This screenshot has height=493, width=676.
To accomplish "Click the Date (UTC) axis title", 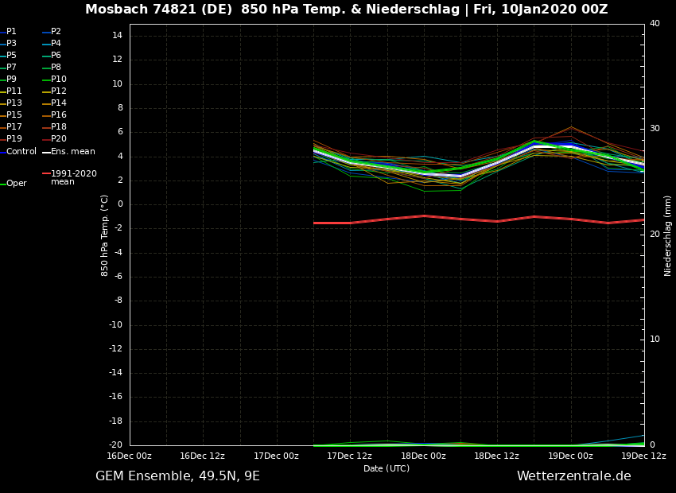I will [387, 468].
